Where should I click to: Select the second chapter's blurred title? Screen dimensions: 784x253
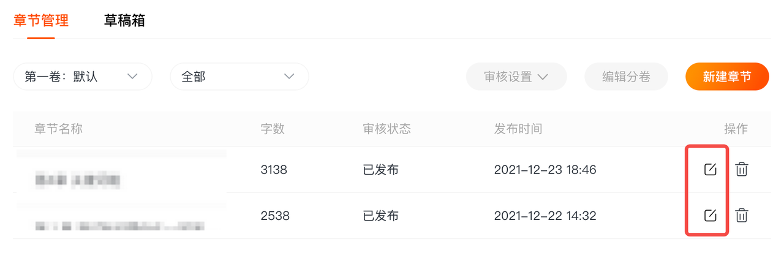(x=119, y=226)
